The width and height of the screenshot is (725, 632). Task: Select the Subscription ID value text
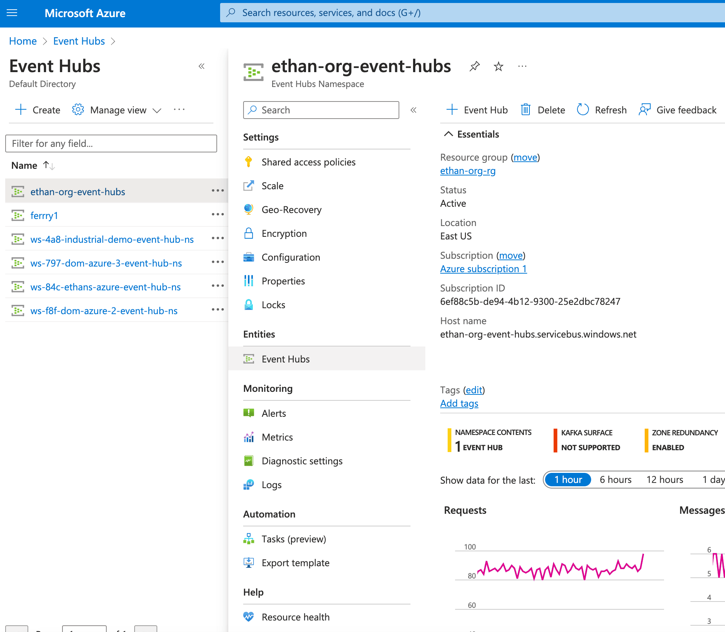[x=530, y=302]
